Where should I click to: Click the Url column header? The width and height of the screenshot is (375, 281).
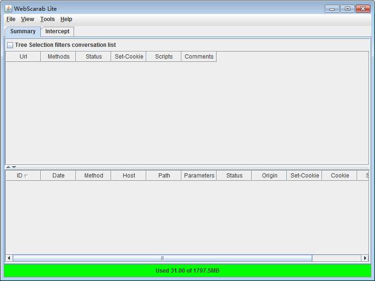(x=23, y=57)
